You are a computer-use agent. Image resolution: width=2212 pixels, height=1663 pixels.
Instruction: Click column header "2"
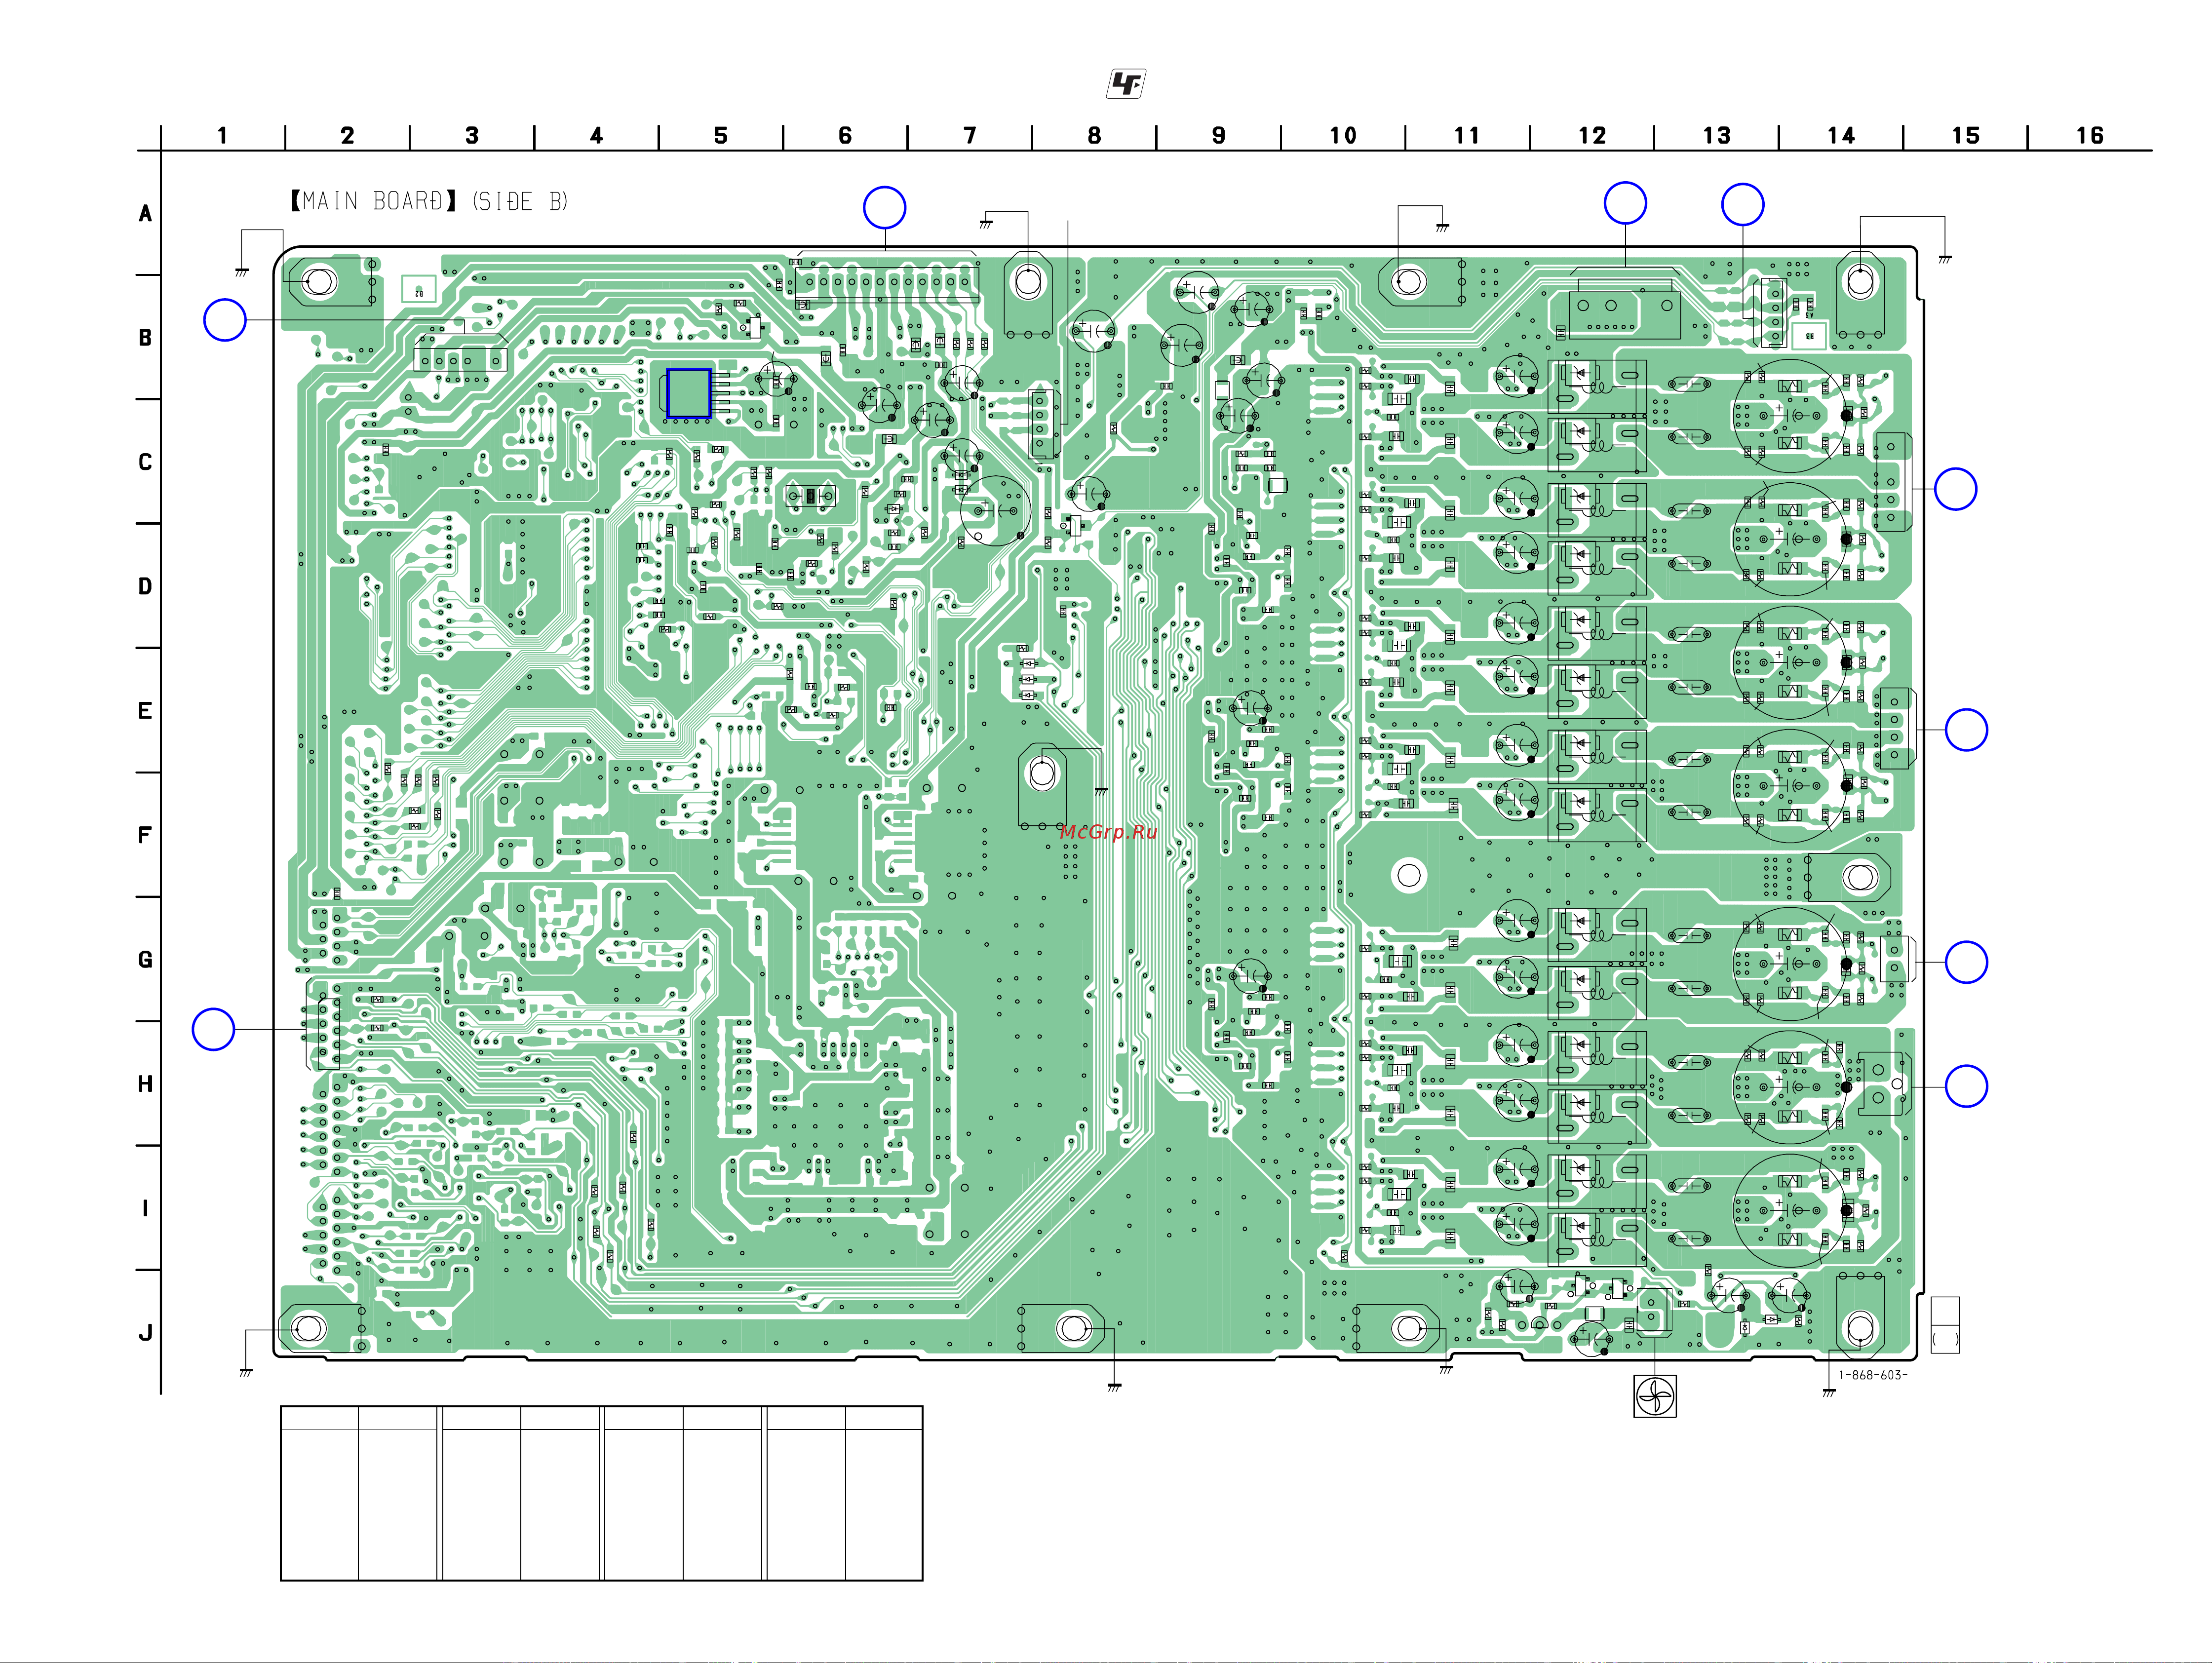[347, 135]
